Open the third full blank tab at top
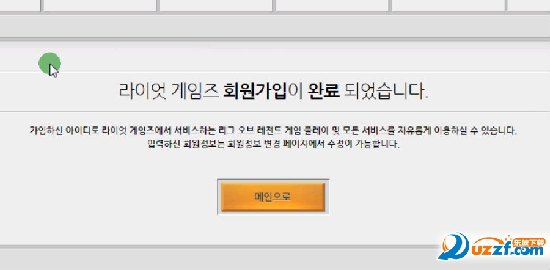Image resolution: width=550 pixels, height=270 pixels. click(332, 5)
